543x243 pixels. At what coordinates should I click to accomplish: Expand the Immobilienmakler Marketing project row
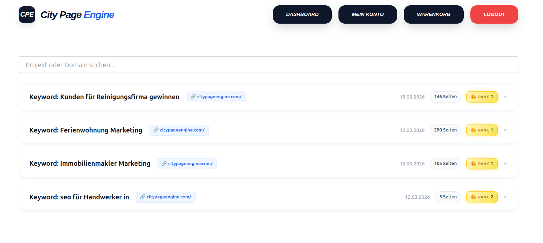(x=505, y=164)
